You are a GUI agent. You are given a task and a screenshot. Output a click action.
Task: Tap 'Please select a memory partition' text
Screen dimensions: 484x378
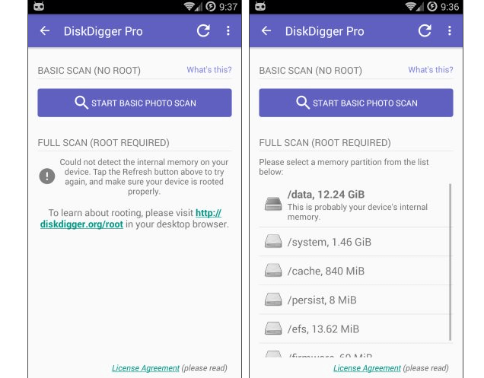(x=343, y=167)
